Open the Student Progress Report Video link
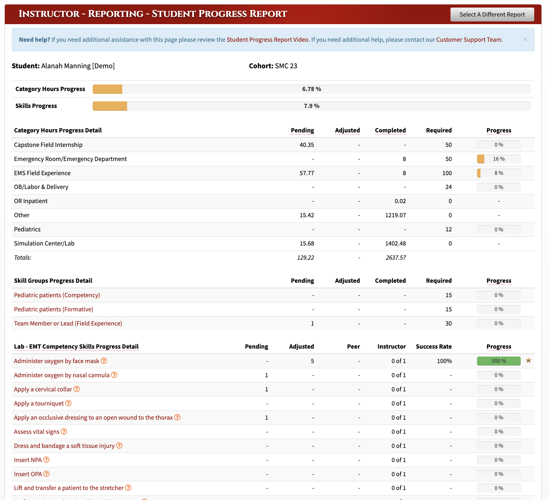The width and height of the screenshot is (549, 500). click(x=268, y=40)
